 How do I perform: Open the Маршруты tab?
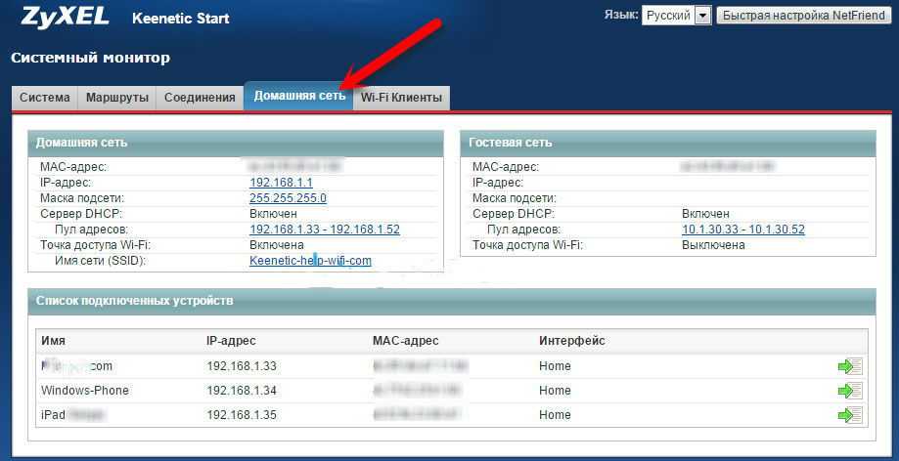pos(116,98)
